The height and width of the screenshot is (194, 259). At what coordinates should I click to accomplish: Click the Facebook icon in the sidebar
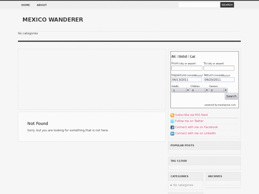(x=172, y=127)
